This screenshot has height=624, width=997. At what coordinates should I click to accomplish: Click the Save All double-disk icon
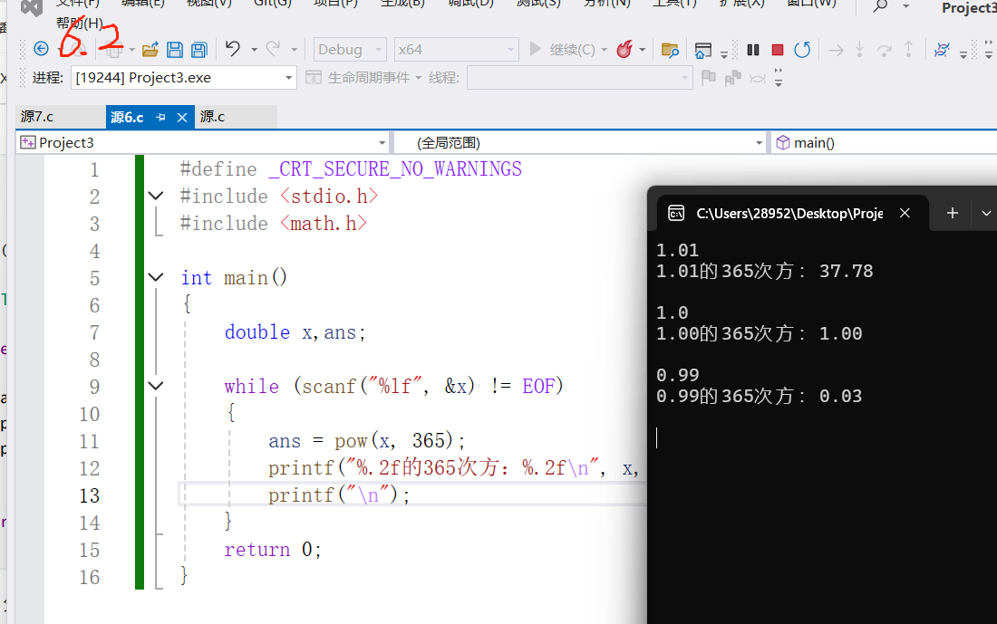point(199,50)
